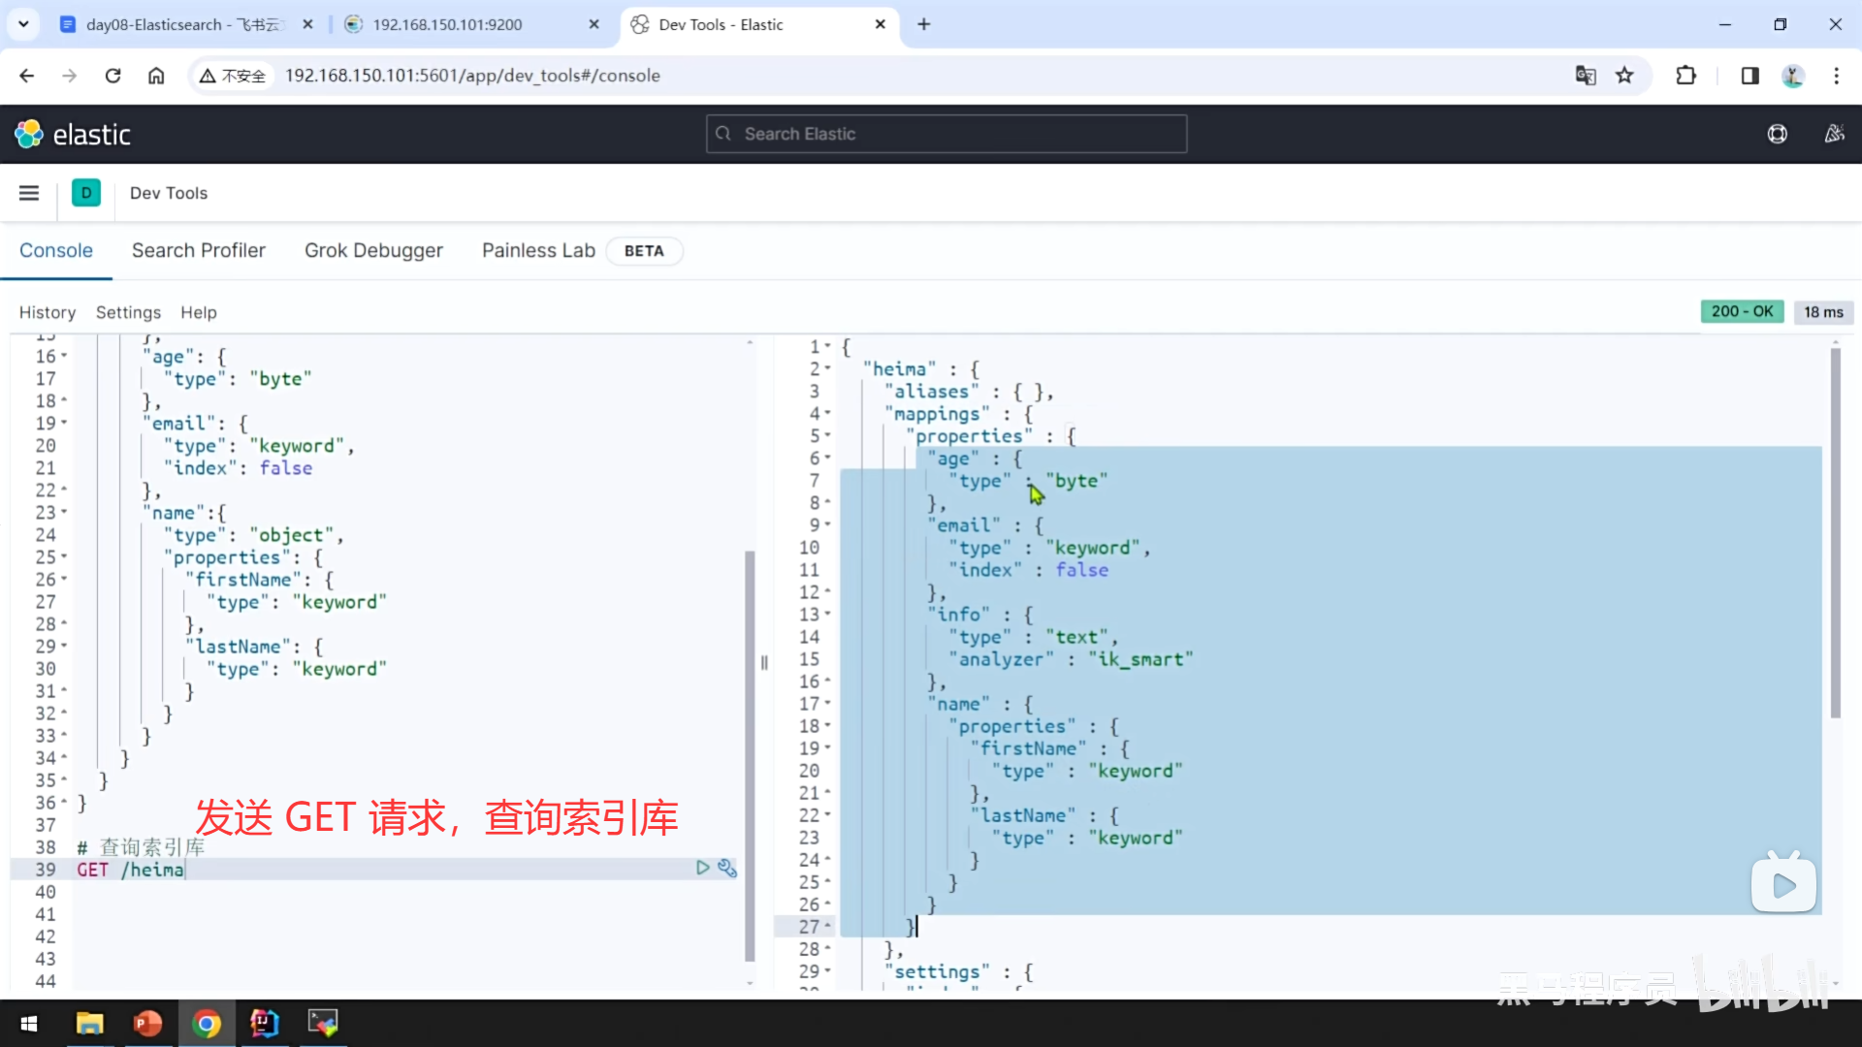Collapse the "mappings" block on response line 4
Image resolution: width=1862 pixels, height=1047 pixels.
(x=828, y=414)
